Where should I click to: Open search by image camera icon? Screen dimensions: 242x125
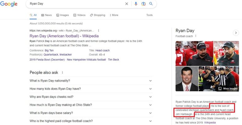[x=144, y=4]
